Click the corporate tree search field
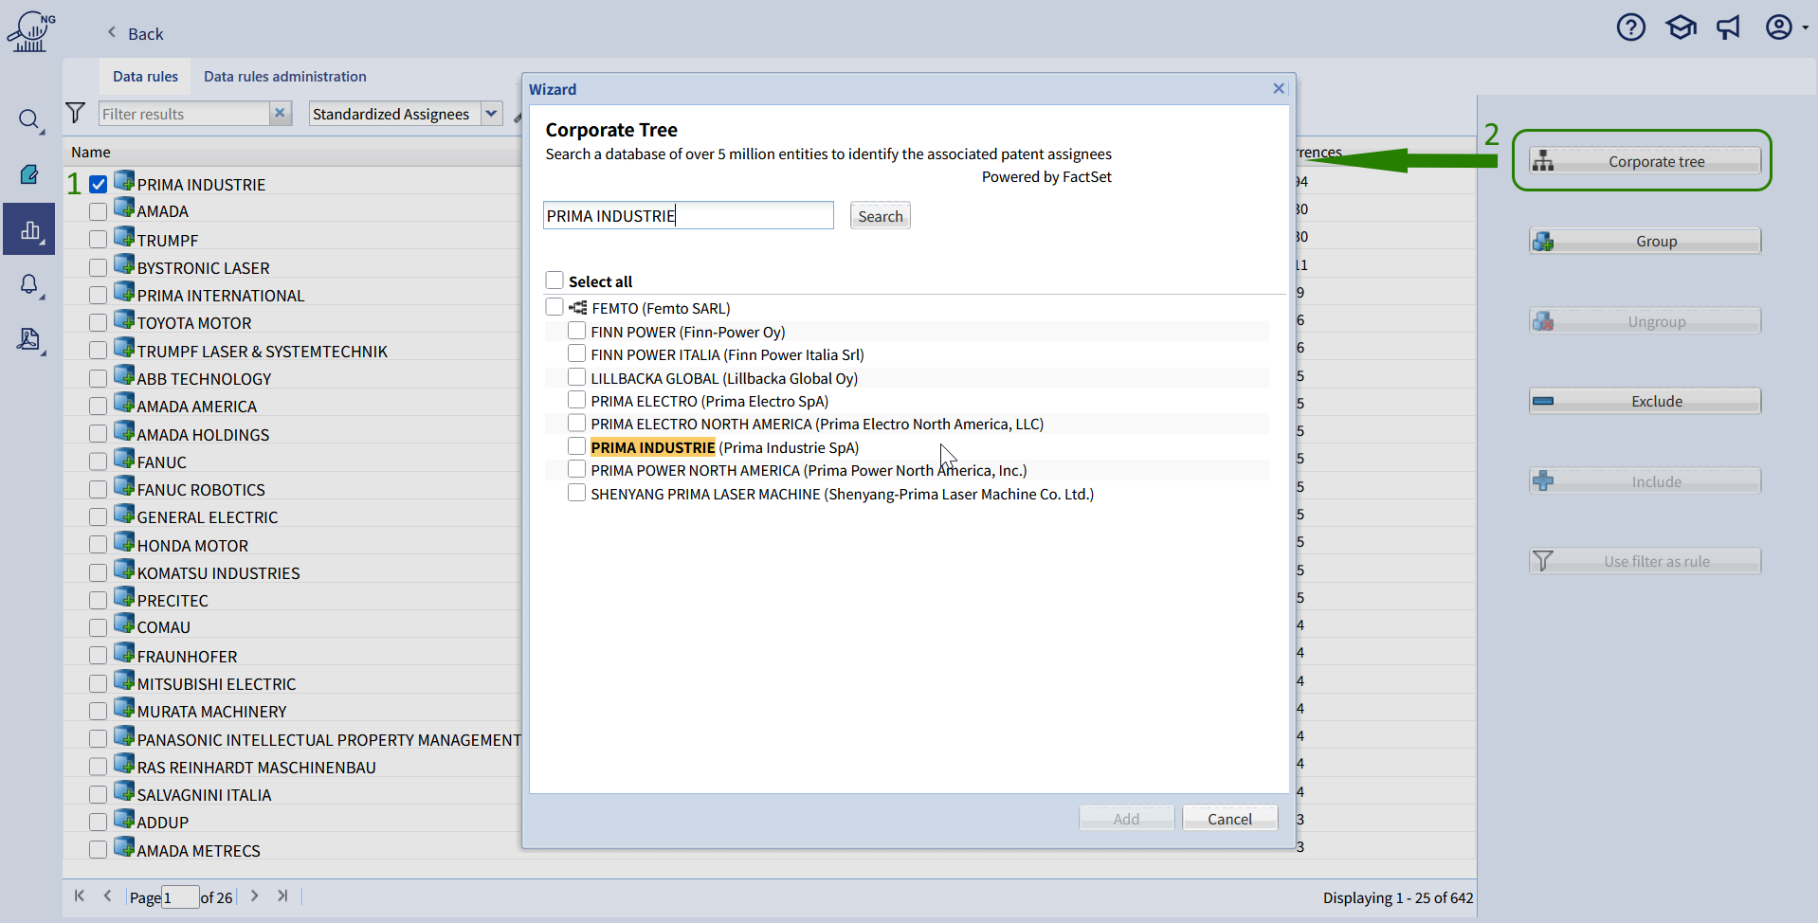Screen dimensions: 1818x923 pyautogui.click(x=688, y=215)
